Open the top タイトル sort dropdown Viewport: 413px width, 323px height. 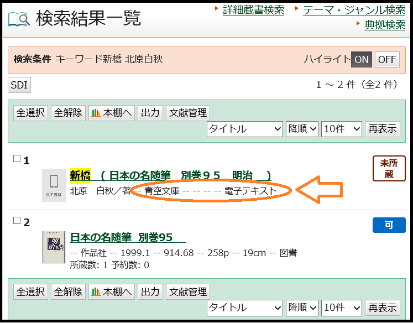[x=245, y=129]
